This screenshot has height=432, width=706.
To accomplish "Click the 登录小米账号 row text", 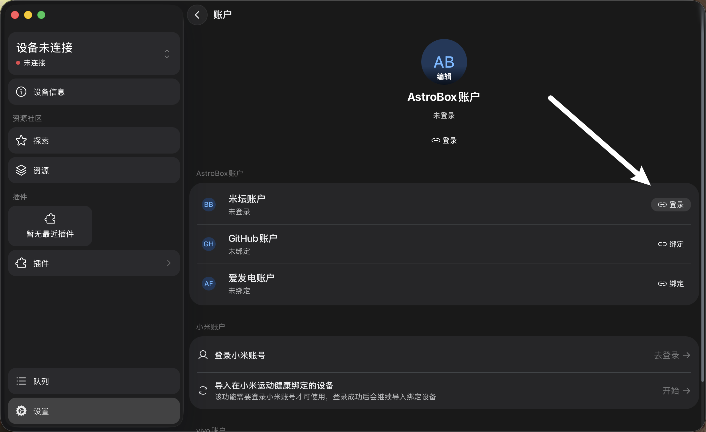I will 240,355.
